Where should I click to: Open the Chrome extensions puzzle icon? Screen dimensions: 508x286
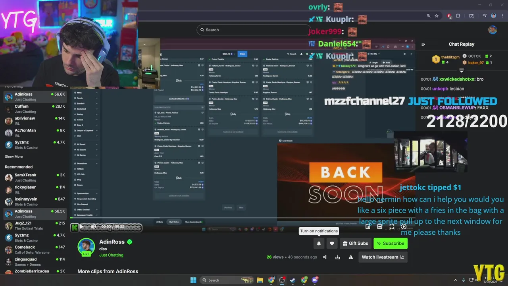[458, 16]
